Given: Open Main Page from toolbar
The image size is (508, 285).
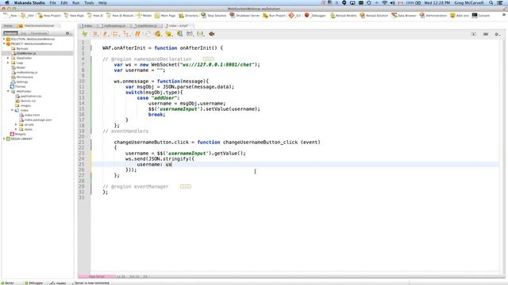Looking at the screenshot, I should click(165, 16).
